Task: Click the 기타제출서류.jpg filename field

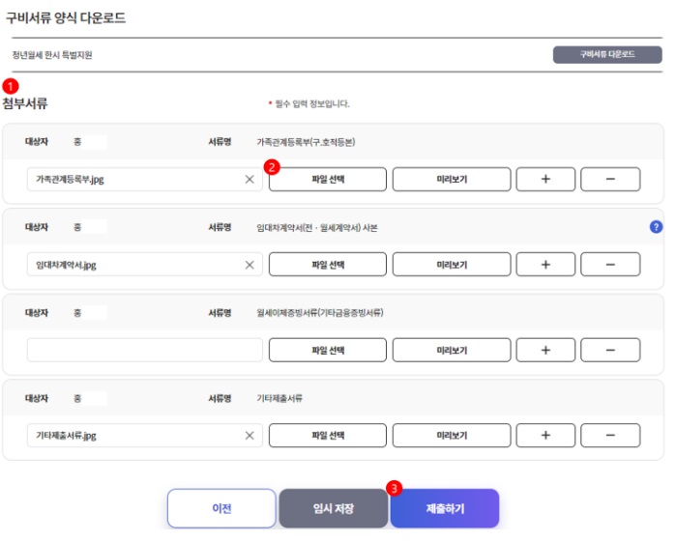Action: pyautogui.click(x=145, y=435)
